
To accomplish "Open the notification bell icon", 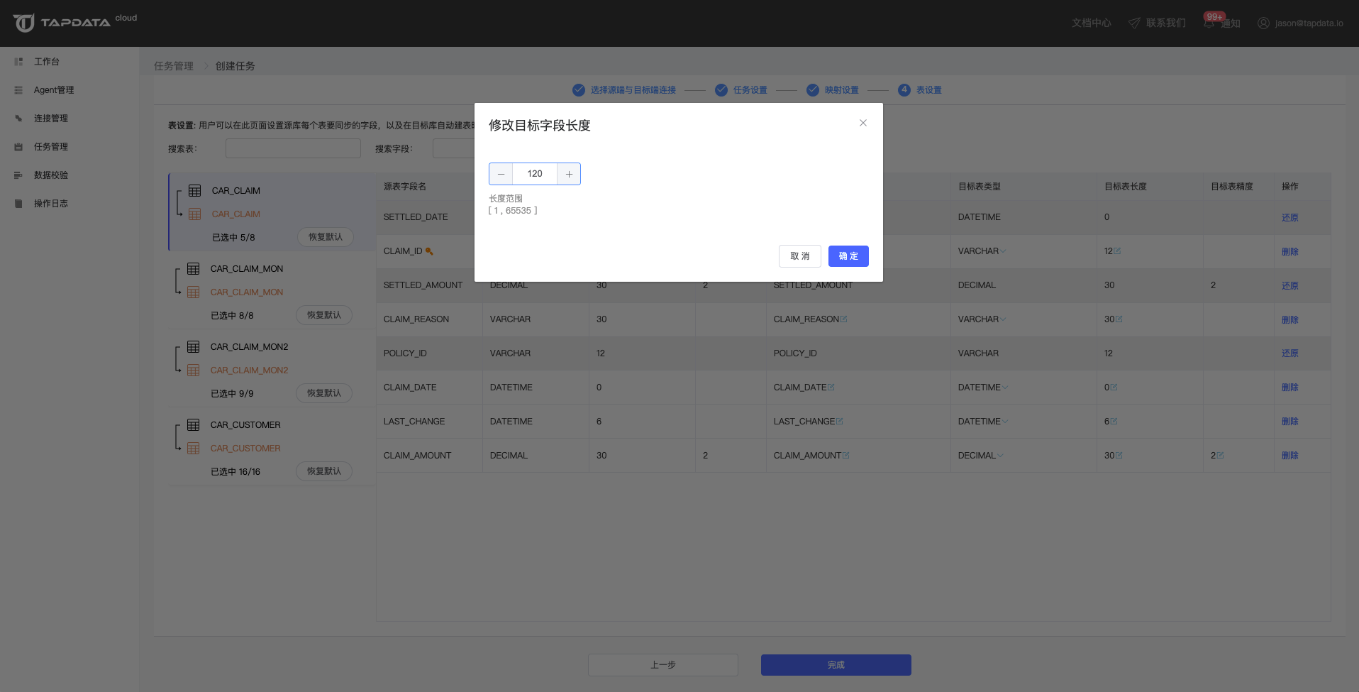I will coord(1209,23).
